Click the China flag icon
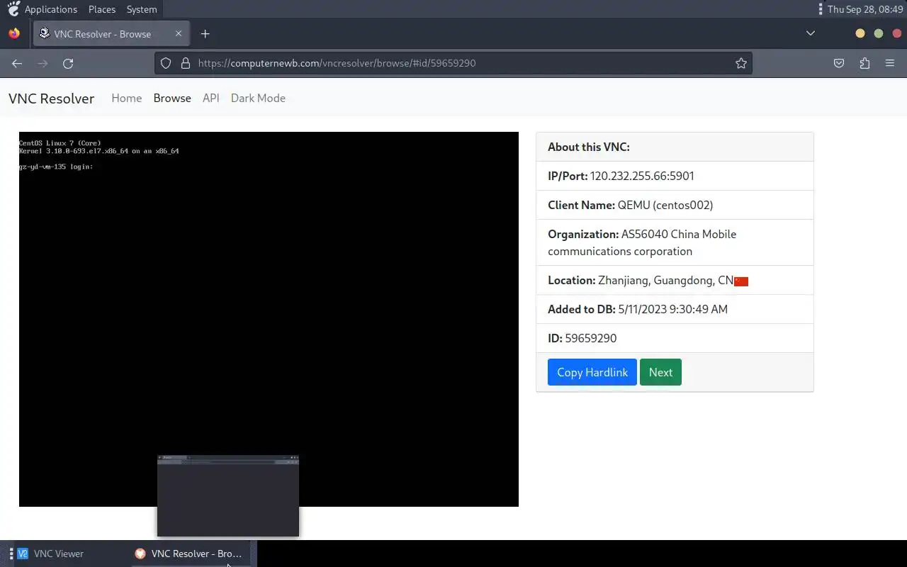 click(x=741, y=281)
